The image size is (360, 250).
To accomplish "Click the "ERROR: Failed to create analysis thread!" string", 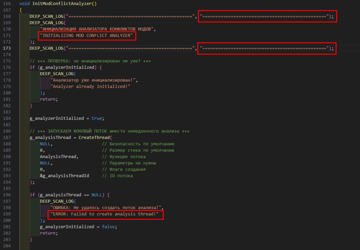I will (105, 214).
